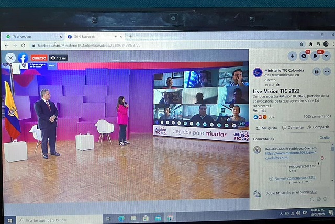The width and height of the screenshot is (335, 224).
Task: Open the Messenger icon with red badge
Action: click(x=304, y=56)
